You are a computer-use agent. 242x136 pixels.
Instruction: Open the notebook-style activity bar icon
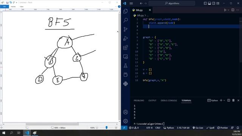click(x=126, y=75)
